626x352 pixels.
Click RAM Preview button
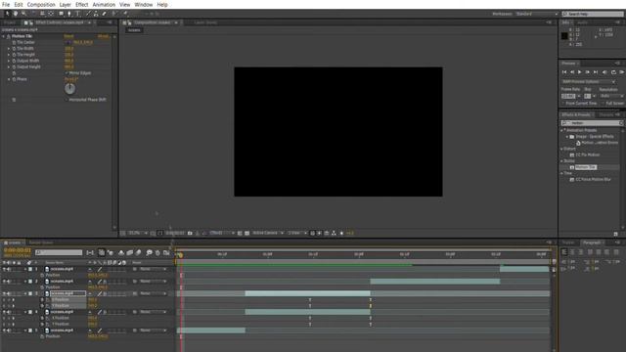(x=622, y=72)
